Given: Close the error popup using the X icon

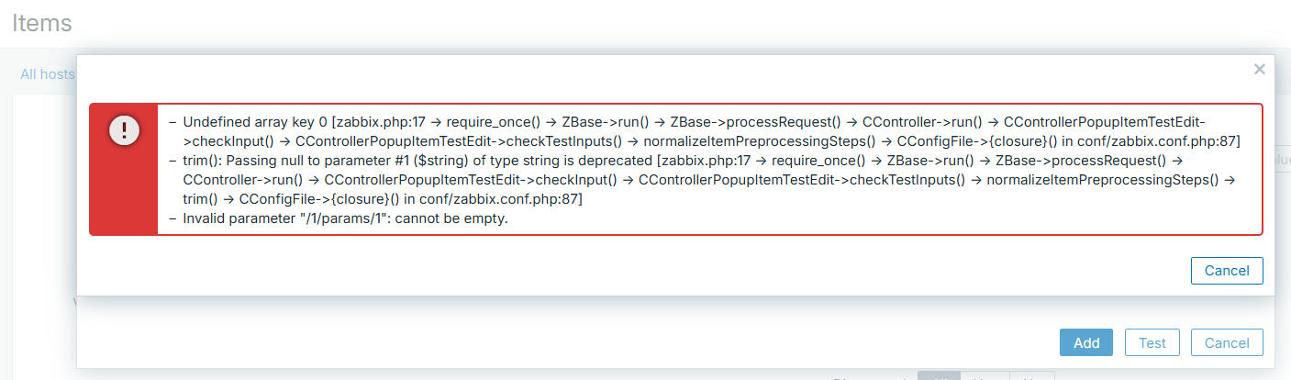Looking at the screenshot, I should (1259, 70).
